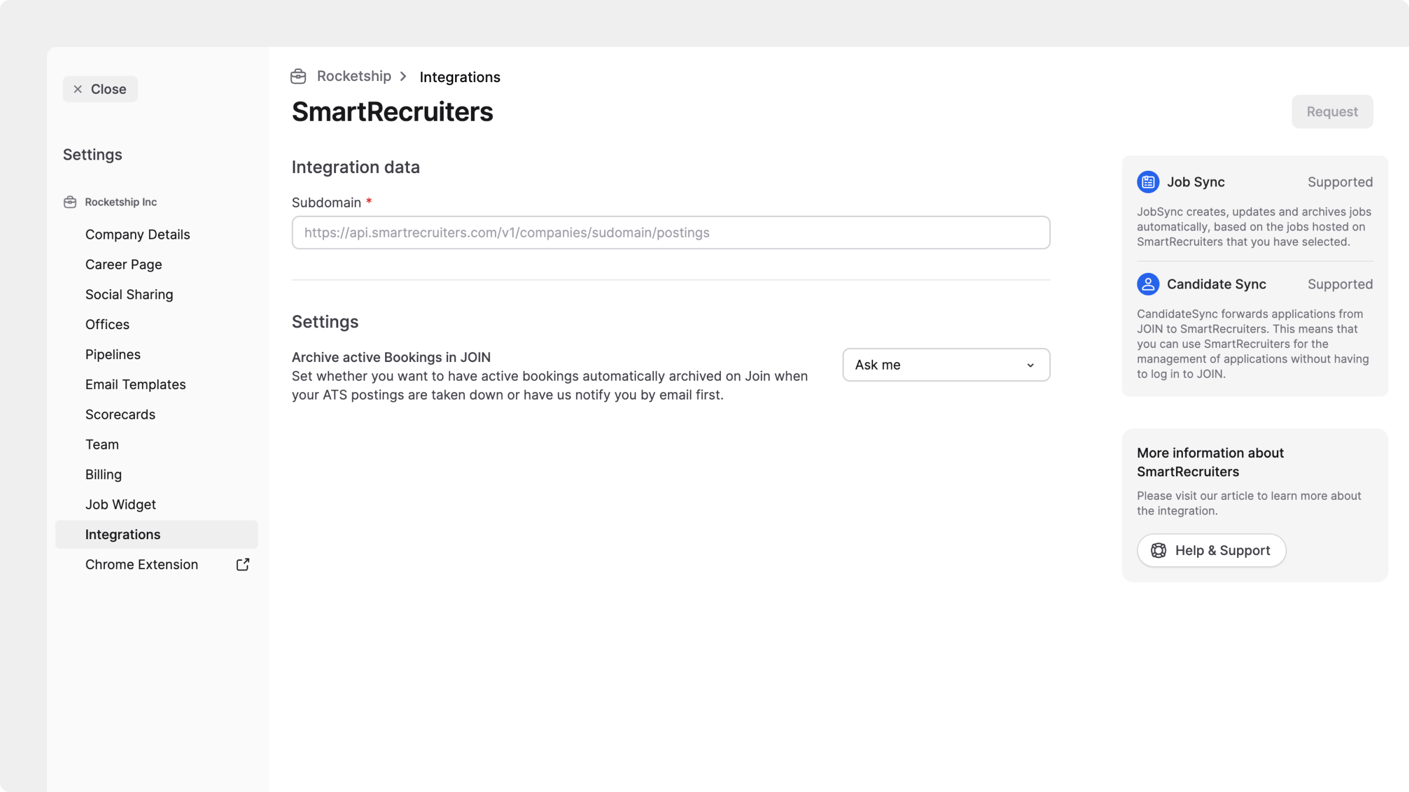Viewport: 1409px width, 792px height.
Task: Click the breadcrumb chevron after Rocketship
Action: point(403,76)
